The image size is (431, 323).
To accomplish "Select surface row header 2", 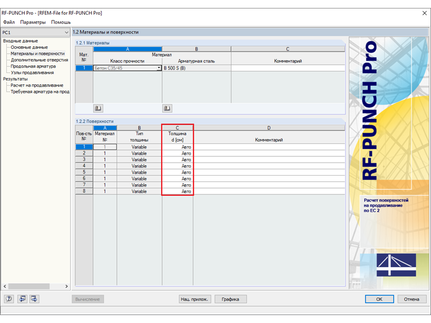I will tap(84, 153).
